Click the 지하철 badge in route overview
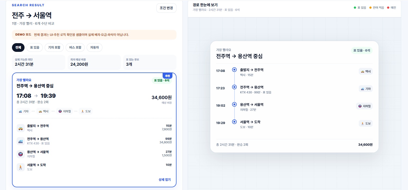This screenshot has width=408, height=190. tap(364, 106)
